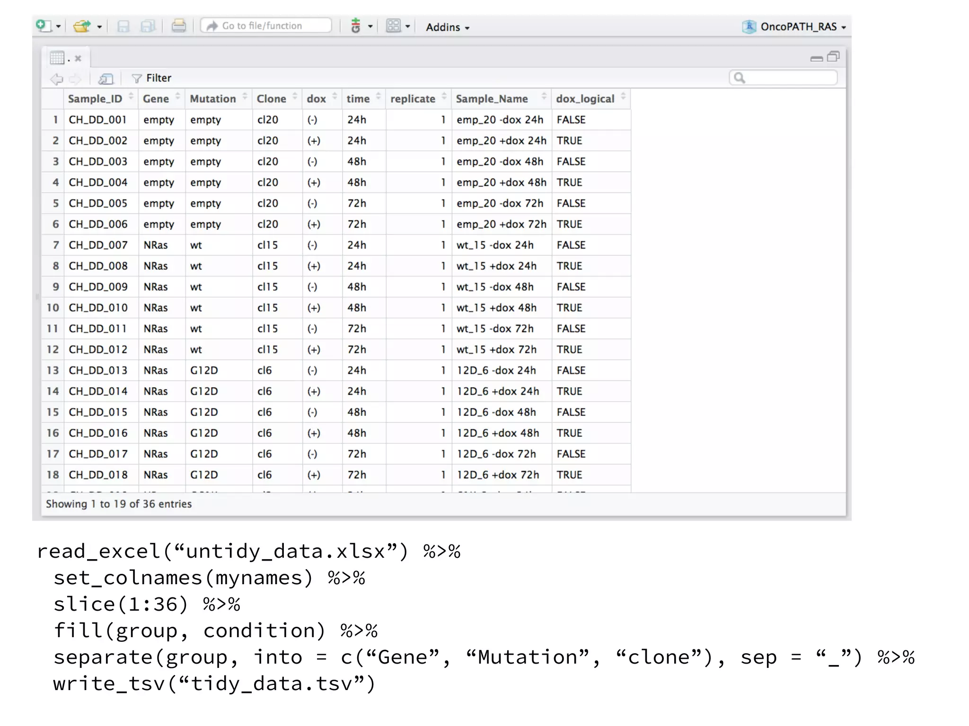Viewport: 969px width, 726px height.
Task: Sort by dox column
Action: pyautogui.click(x=322, y=99)
